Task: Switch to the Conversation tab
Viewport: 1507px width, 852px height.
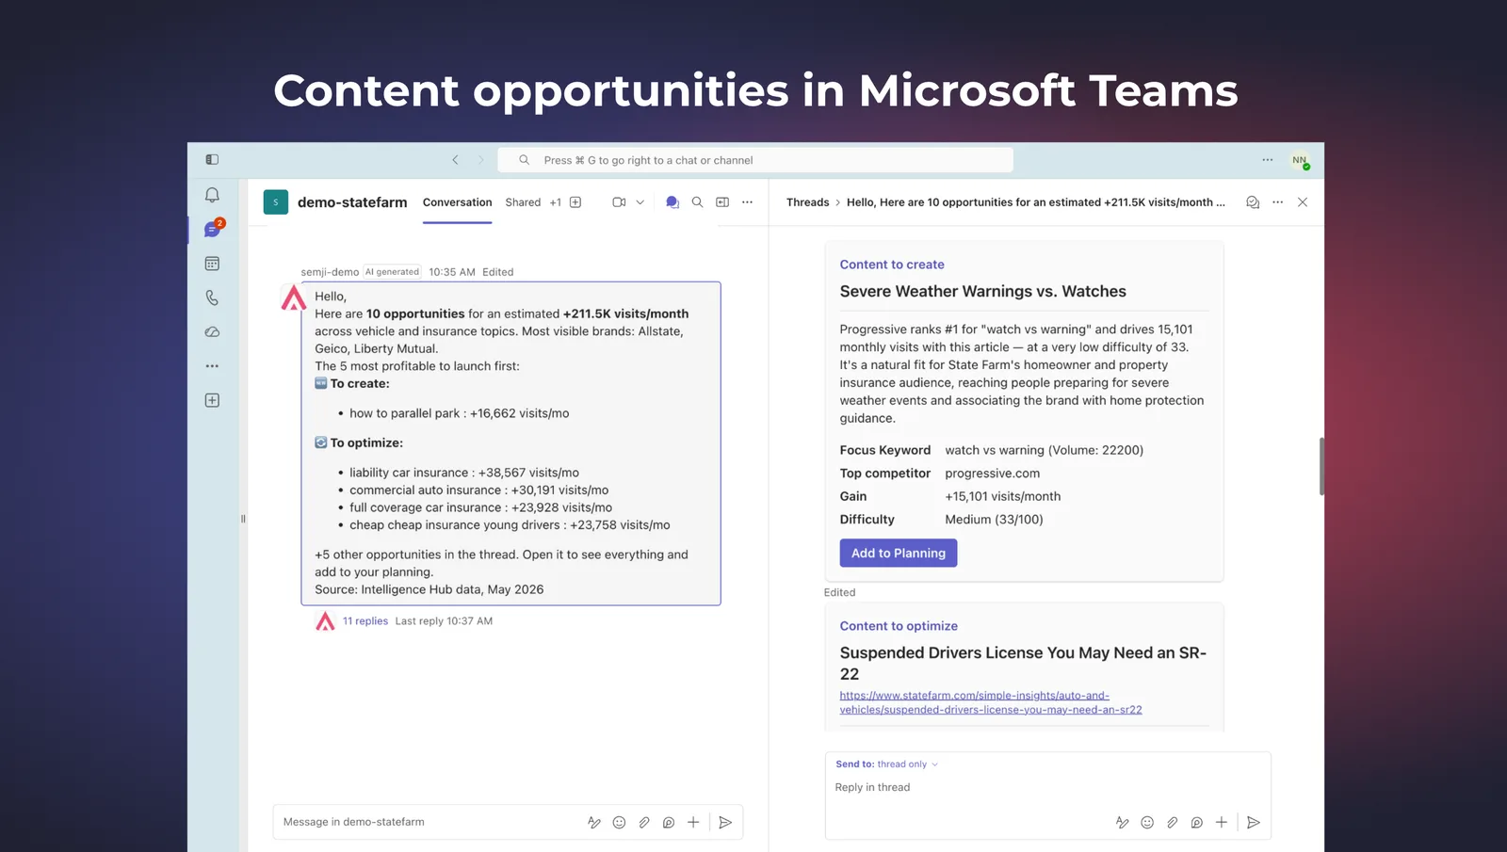Action: (x=457, y=202)
